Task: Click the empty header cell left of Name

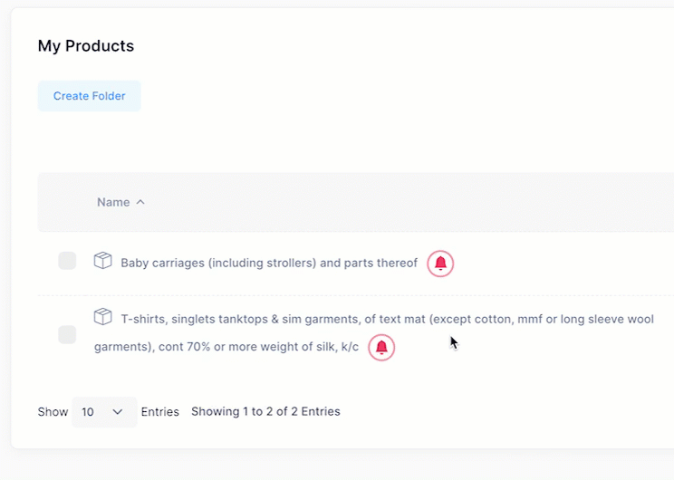Action: (67, 202)
